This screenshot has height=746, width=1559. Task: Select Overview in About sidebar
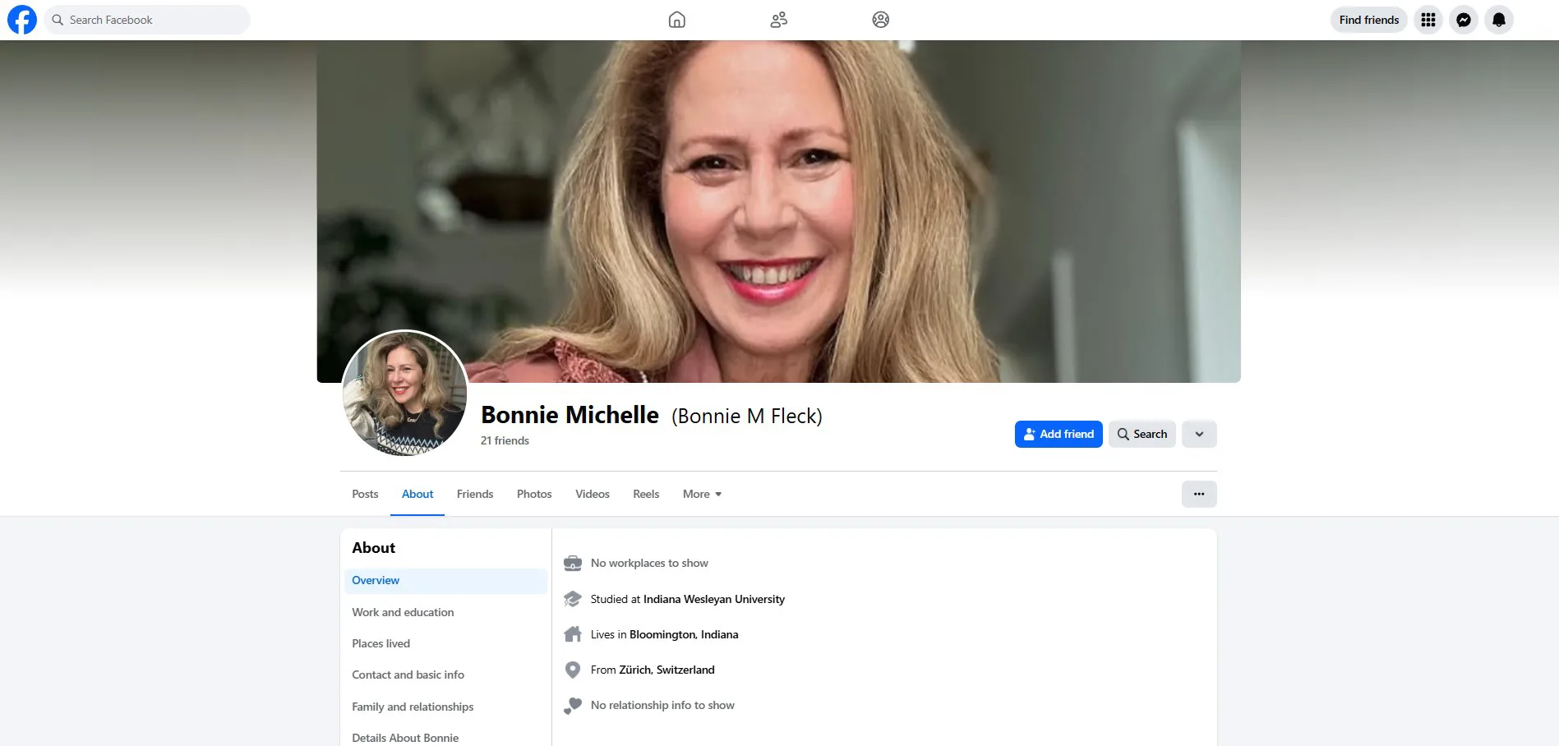click(445, 581)
